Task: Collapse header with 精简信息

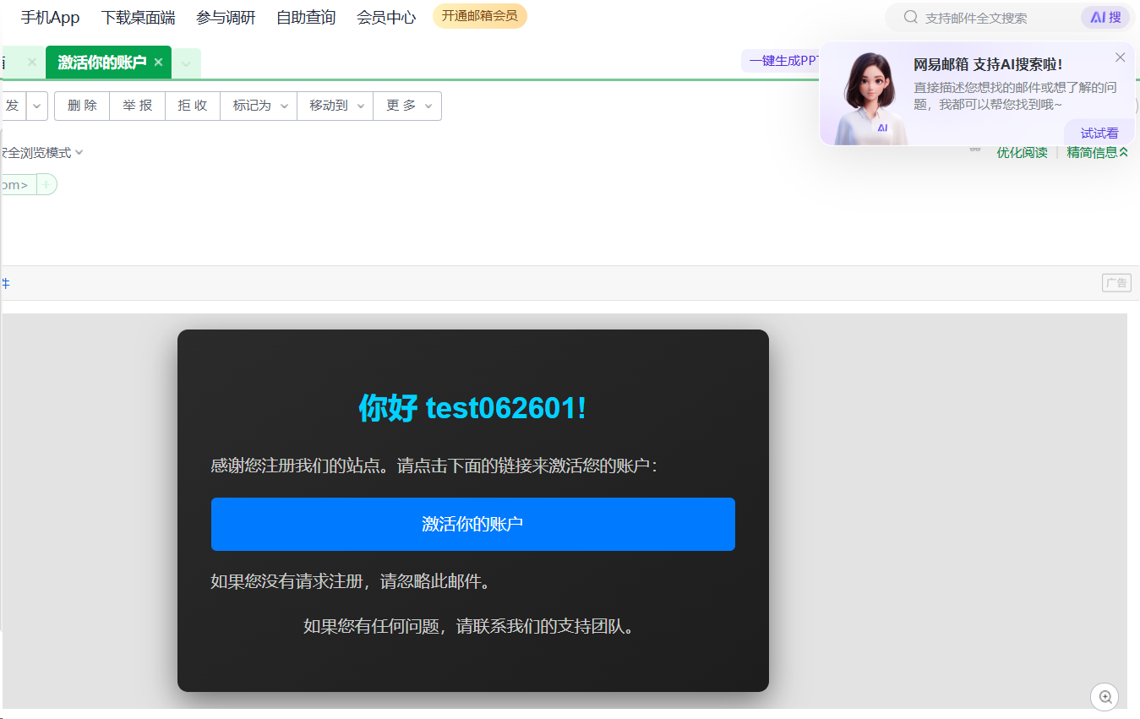Action: [1097, 152]
